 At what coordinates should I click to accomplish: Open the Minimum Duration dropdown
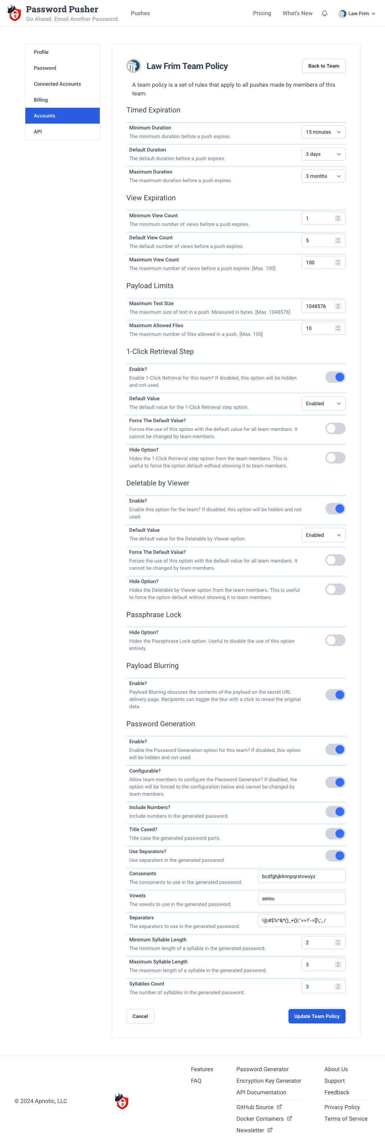[323, 132]
